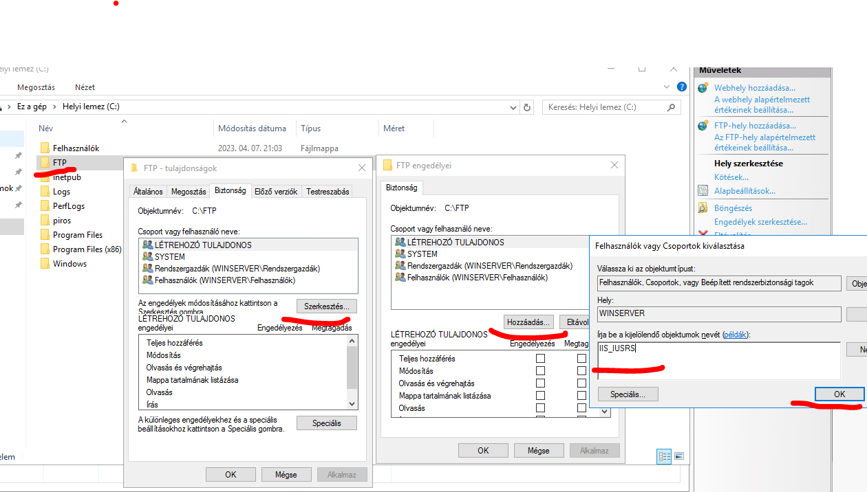Click the globe icon beside Webhely hozzáadása

[x=703, y=88]
